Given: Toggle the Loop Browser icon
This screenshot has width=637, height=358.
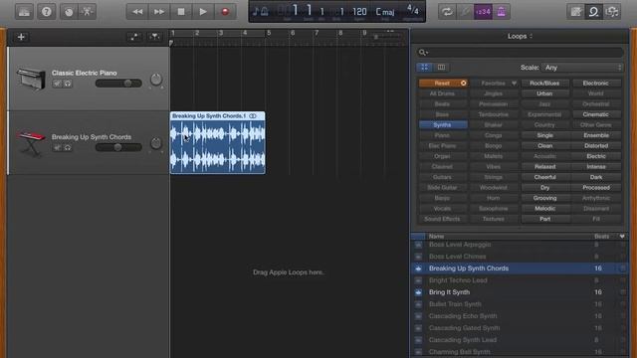Looking at the screenshot, I should point(594,12).
